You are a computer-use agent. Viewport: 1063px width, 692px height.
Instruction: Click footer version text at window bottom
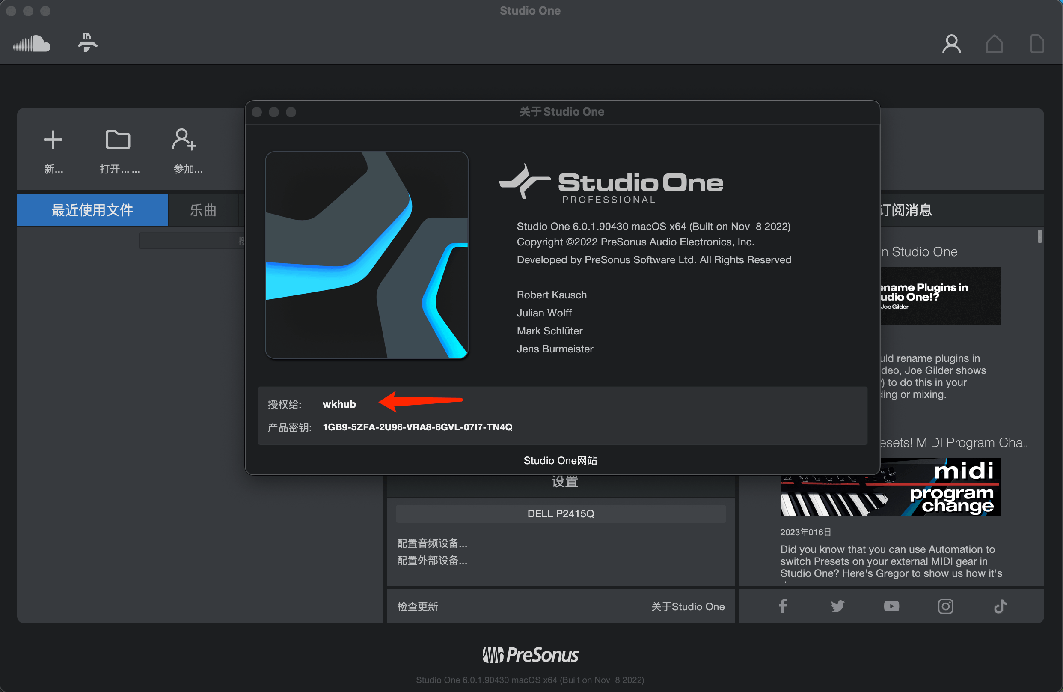(x=530, y=680)
